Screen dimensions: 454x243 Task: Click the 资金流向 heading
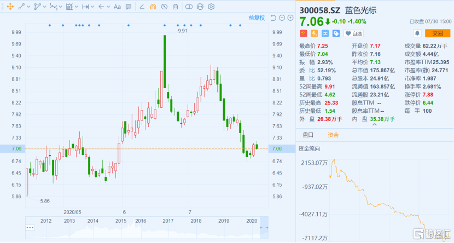tap(309, 148)
